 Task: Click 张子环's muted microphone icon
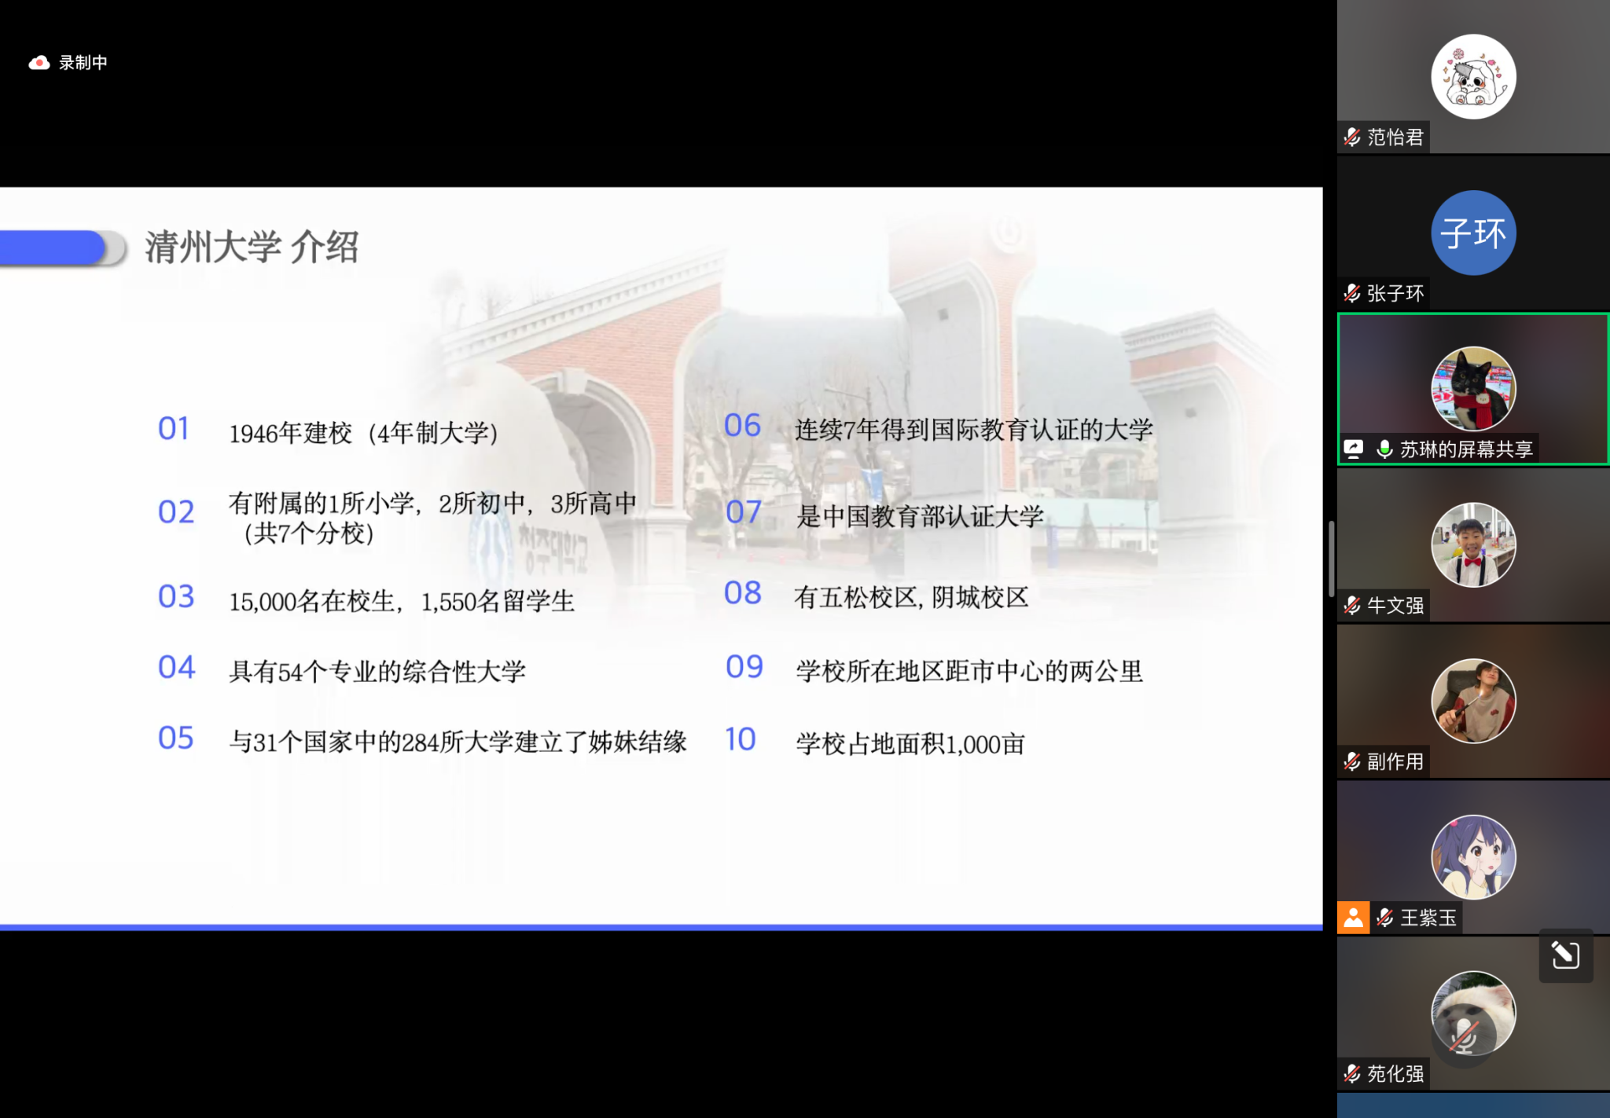(1352, 294)
